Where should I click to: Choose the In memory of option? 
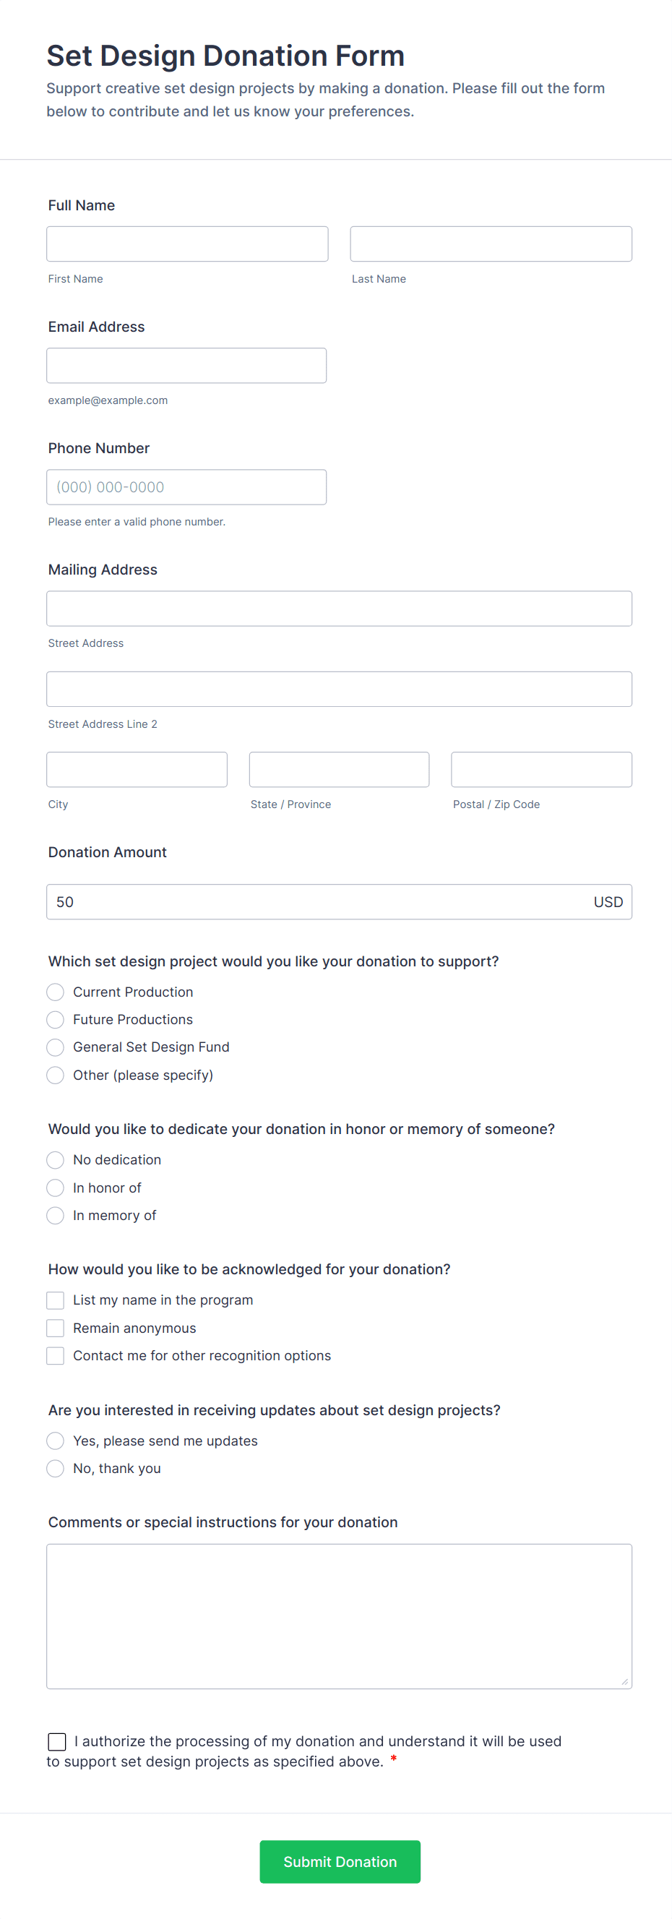(x=55, y=1216)
